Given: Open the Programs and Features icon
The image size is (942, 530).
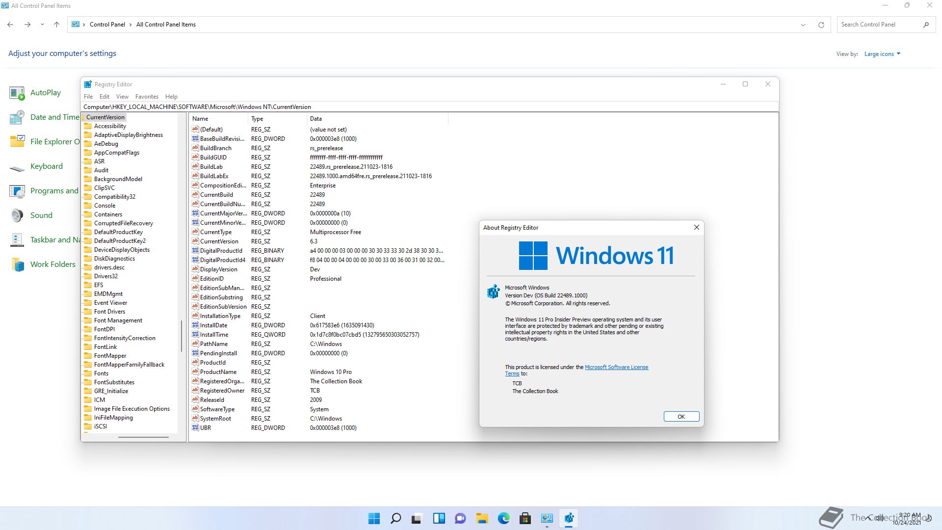Looking at the screenshot, I should click(44, 191).
